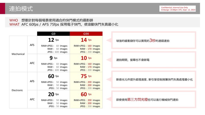Click the red 60 fps value under G9II
205x115 pixels.
[x=86, y=94]
